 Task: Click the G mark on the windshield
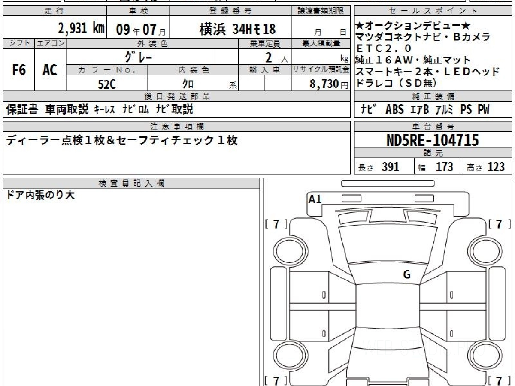(406, 275)
